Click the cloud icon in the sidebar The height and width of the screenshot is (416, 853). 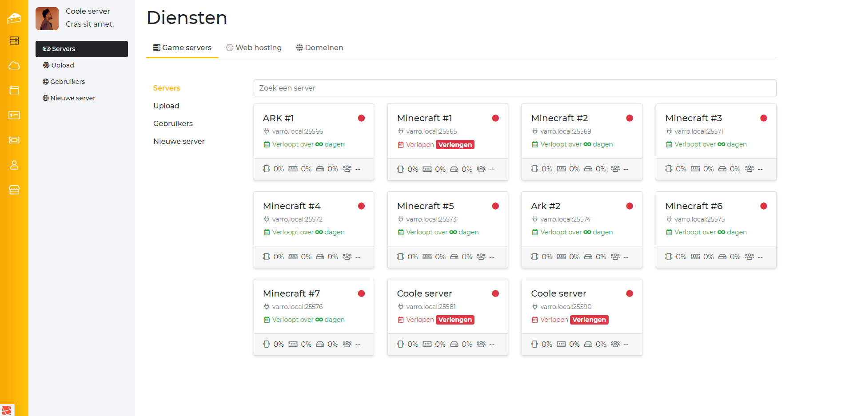(14, 66)
